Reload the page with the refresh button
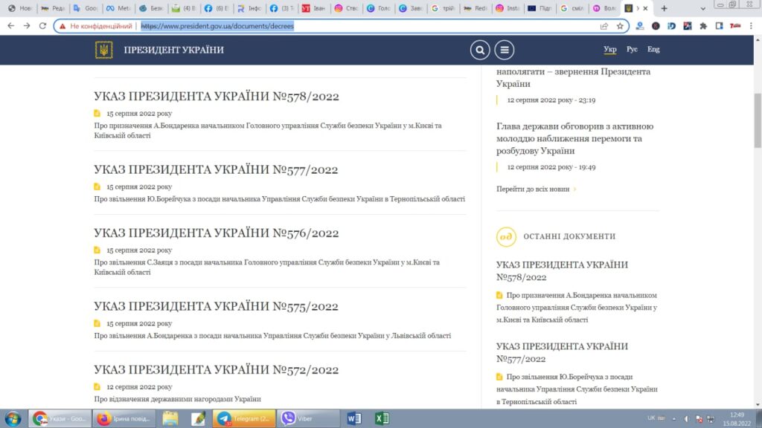762x428 pixels. (x=42, y=25)
